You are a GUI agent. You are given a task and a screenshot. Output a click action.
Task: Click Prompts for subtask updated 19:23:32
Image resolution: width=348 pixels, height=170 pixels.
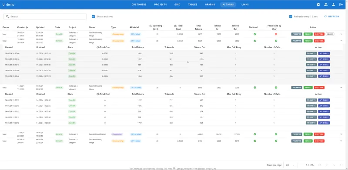311,123
